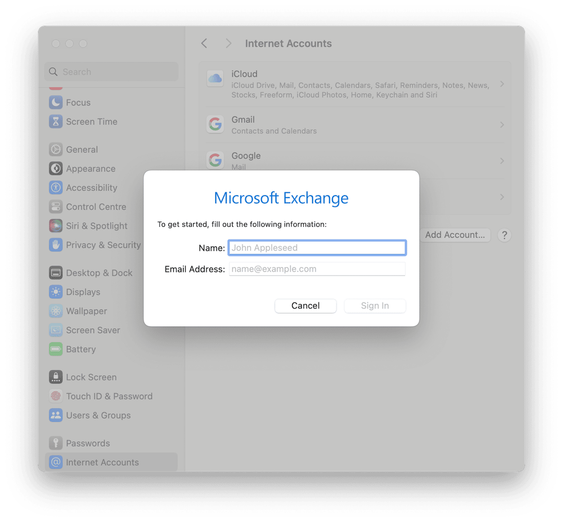The width and height of the screenshot is (563, 522).
Task: Click the Add Account… button
Action: (455, 235)
